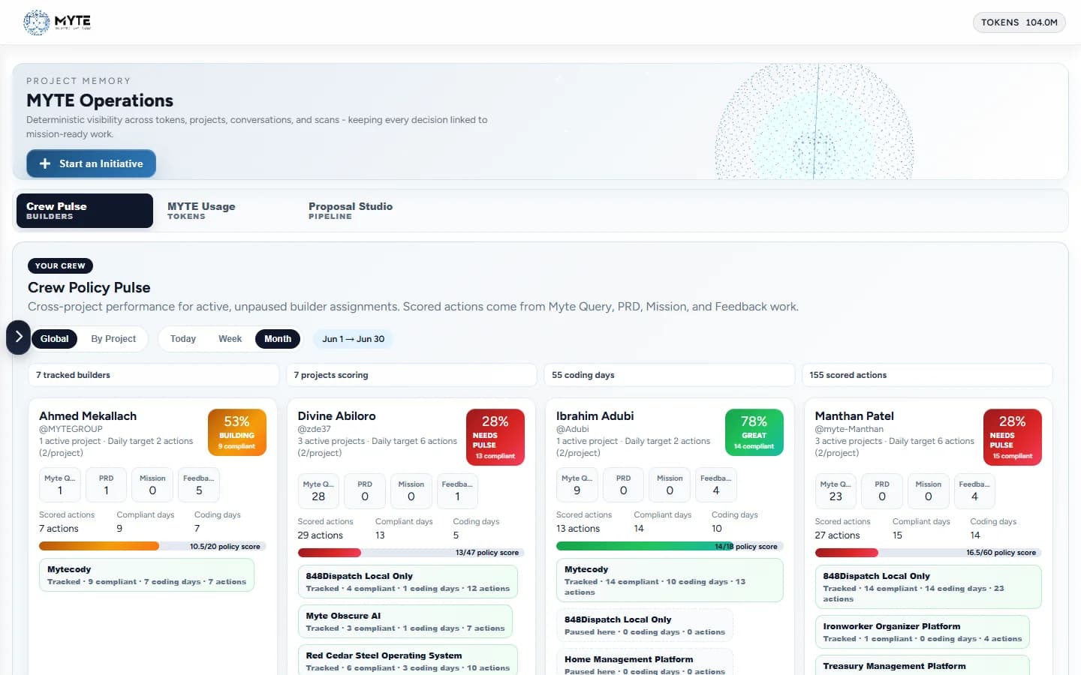Expand the sidebar with the chevron arrow
Screen dimensions: 1081x675
[19, 337]
